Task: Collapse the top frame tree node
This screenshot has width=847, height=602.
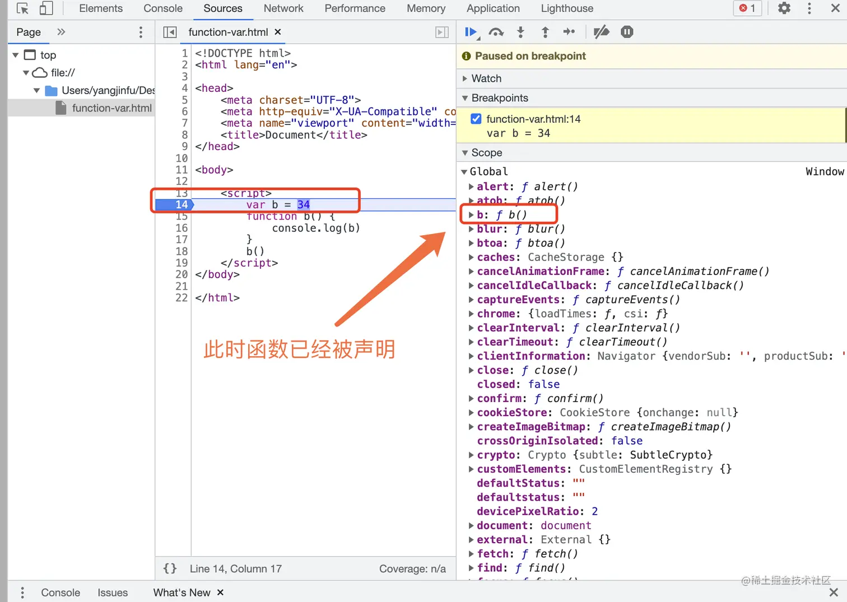Action: coord(16,55)
